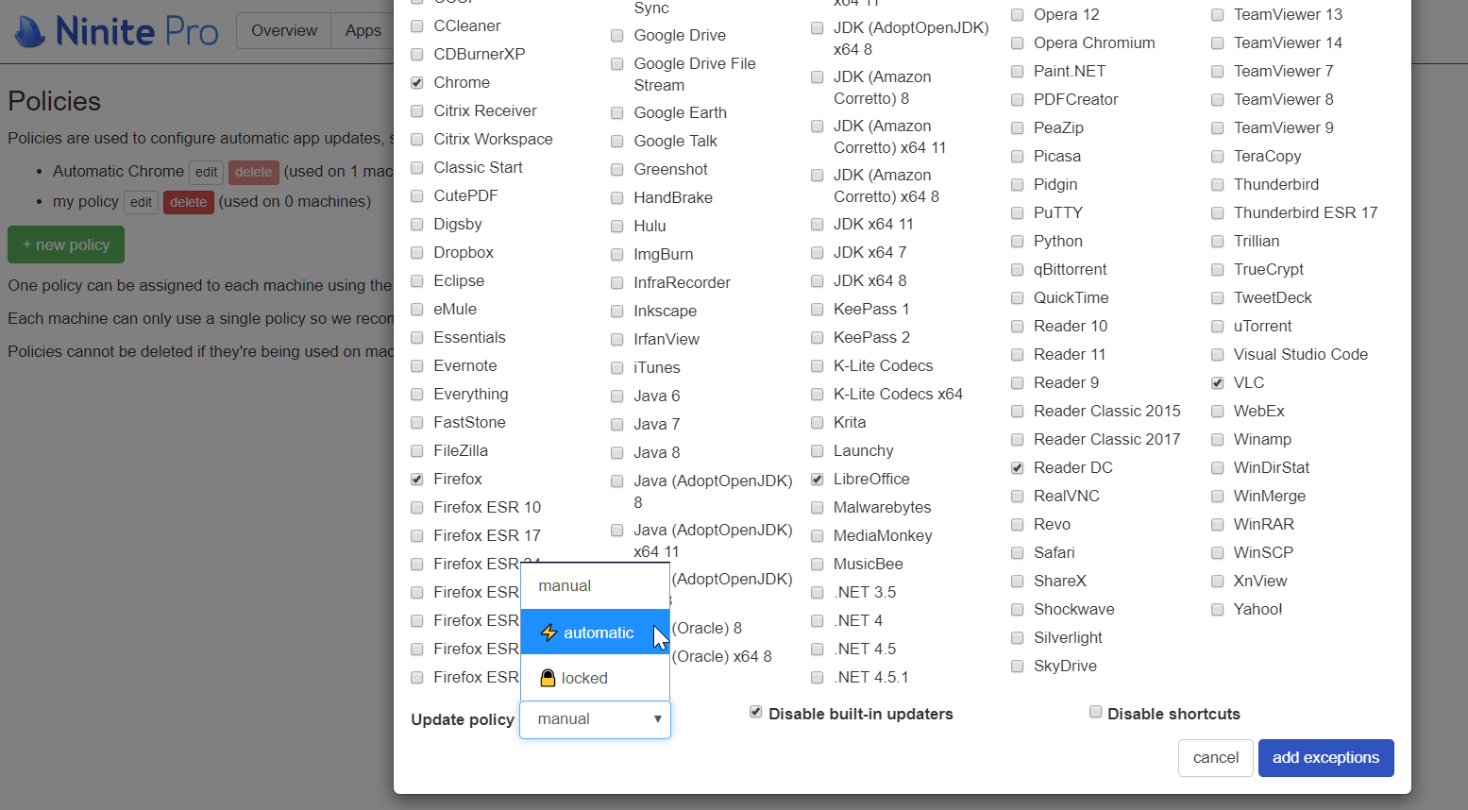The height and width of the screenshot is (810, 1468).
Task: Cancel the exceptions dialog
Action: click(1216, 758)
